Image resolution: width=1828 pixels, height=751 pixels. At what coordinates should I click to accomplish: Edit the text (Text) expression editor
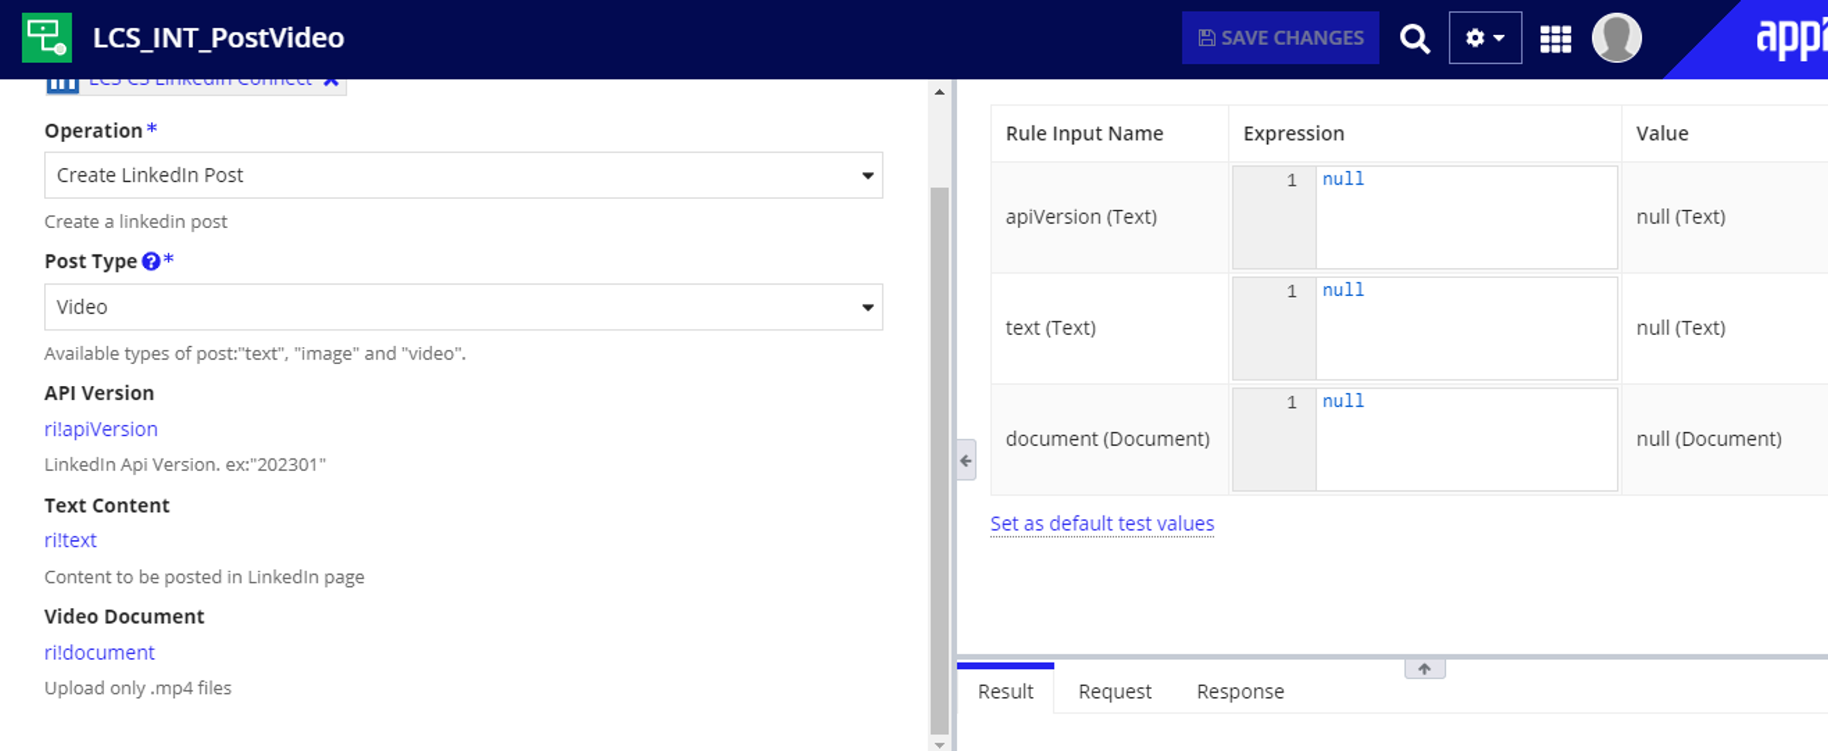pos(1466,328)
